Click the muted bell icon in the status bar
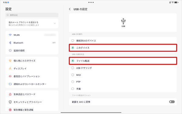 click(x=170, y=2)
